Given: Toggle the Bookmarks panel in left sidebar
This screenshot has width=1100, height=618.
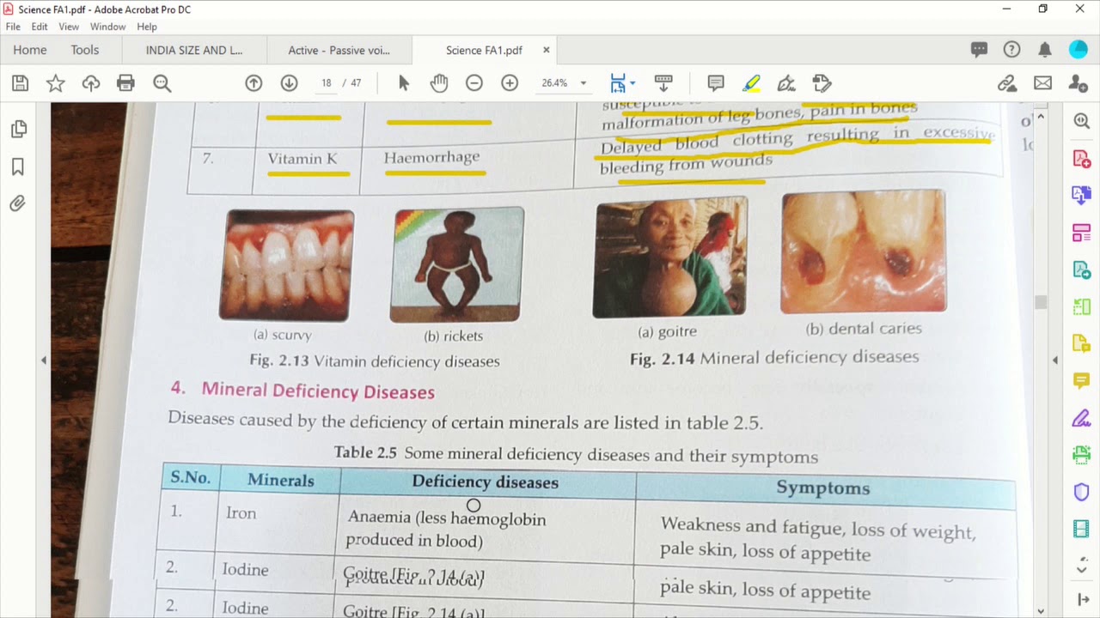Looking at the screenshot, I should tap(17, 167).
